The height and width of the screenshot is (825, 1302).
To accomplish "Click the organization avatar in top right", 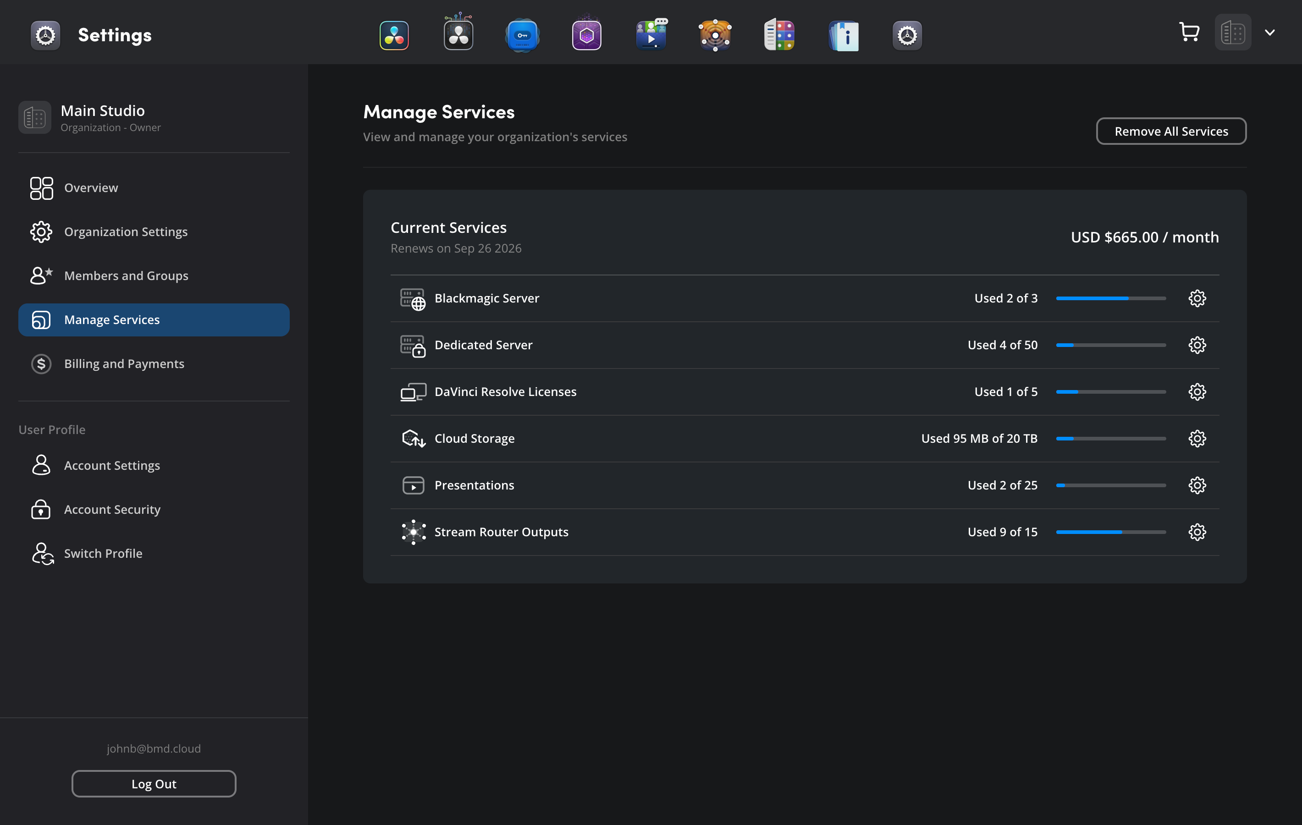I will pos(1233,33).
